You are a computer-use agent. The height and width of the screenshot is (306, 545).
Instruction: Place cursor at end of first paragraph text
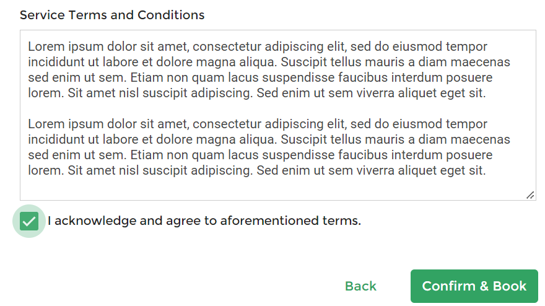tap(486, 93)
